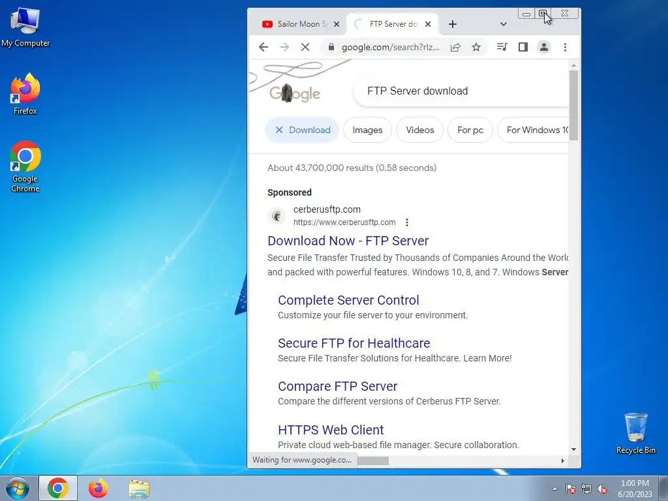Screen dimensions: 668x501
Task: Click the vertical scrollbar thumb
Action: click(x=573, y=105)
